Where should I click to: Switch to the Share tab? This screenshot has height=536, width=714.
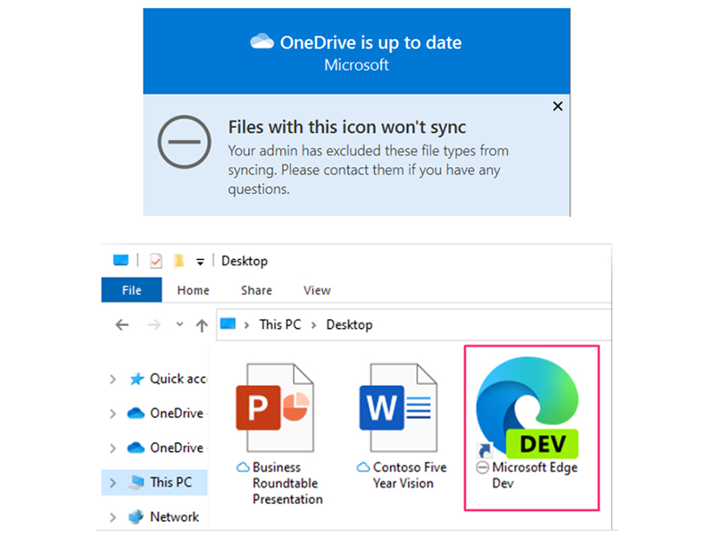(256, 290)
